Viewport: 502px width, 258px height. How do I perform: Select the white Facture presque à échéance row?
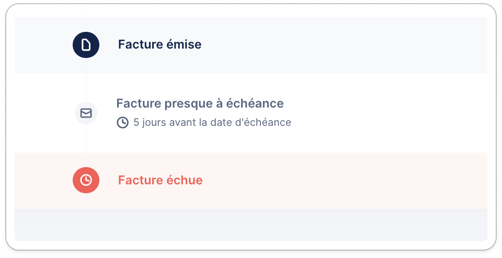[x=251, y=113]
